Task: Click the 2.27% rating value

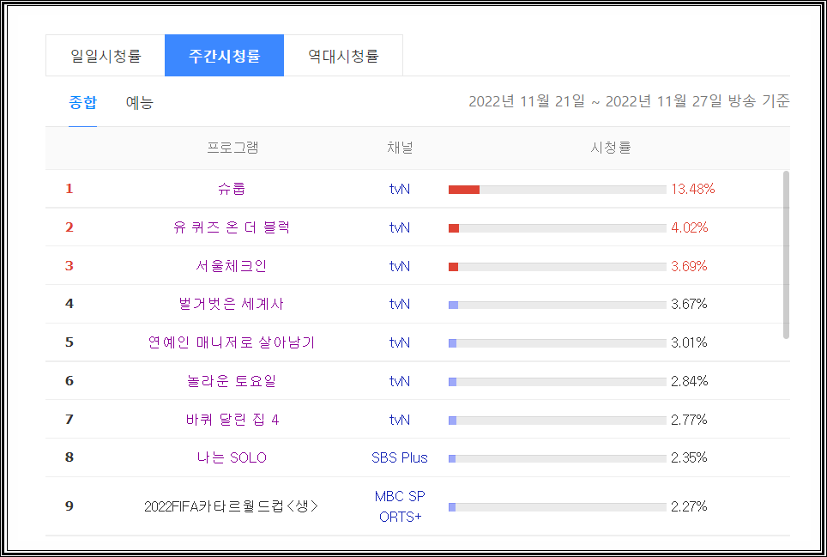Action: coord(689,506)
